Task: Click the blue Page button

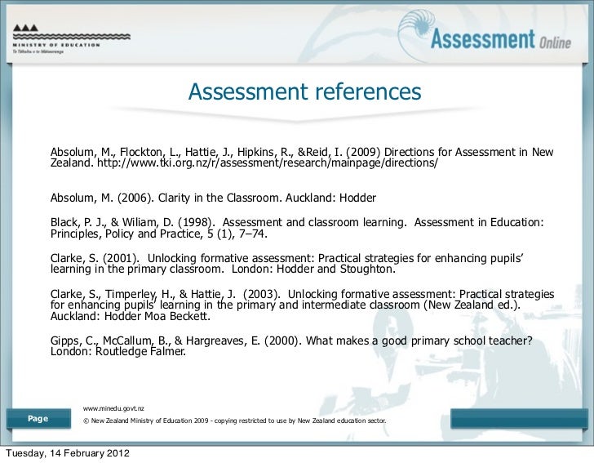Action: click(x=38, y=419)
